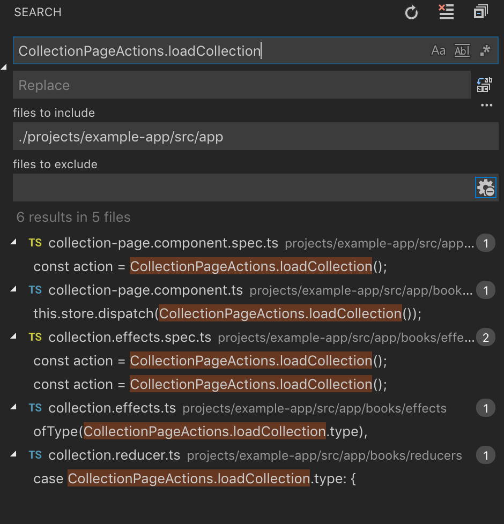The image size is (504, 524).
Task: Enable Match Whole Word matching
Action: tap(462, 50)
